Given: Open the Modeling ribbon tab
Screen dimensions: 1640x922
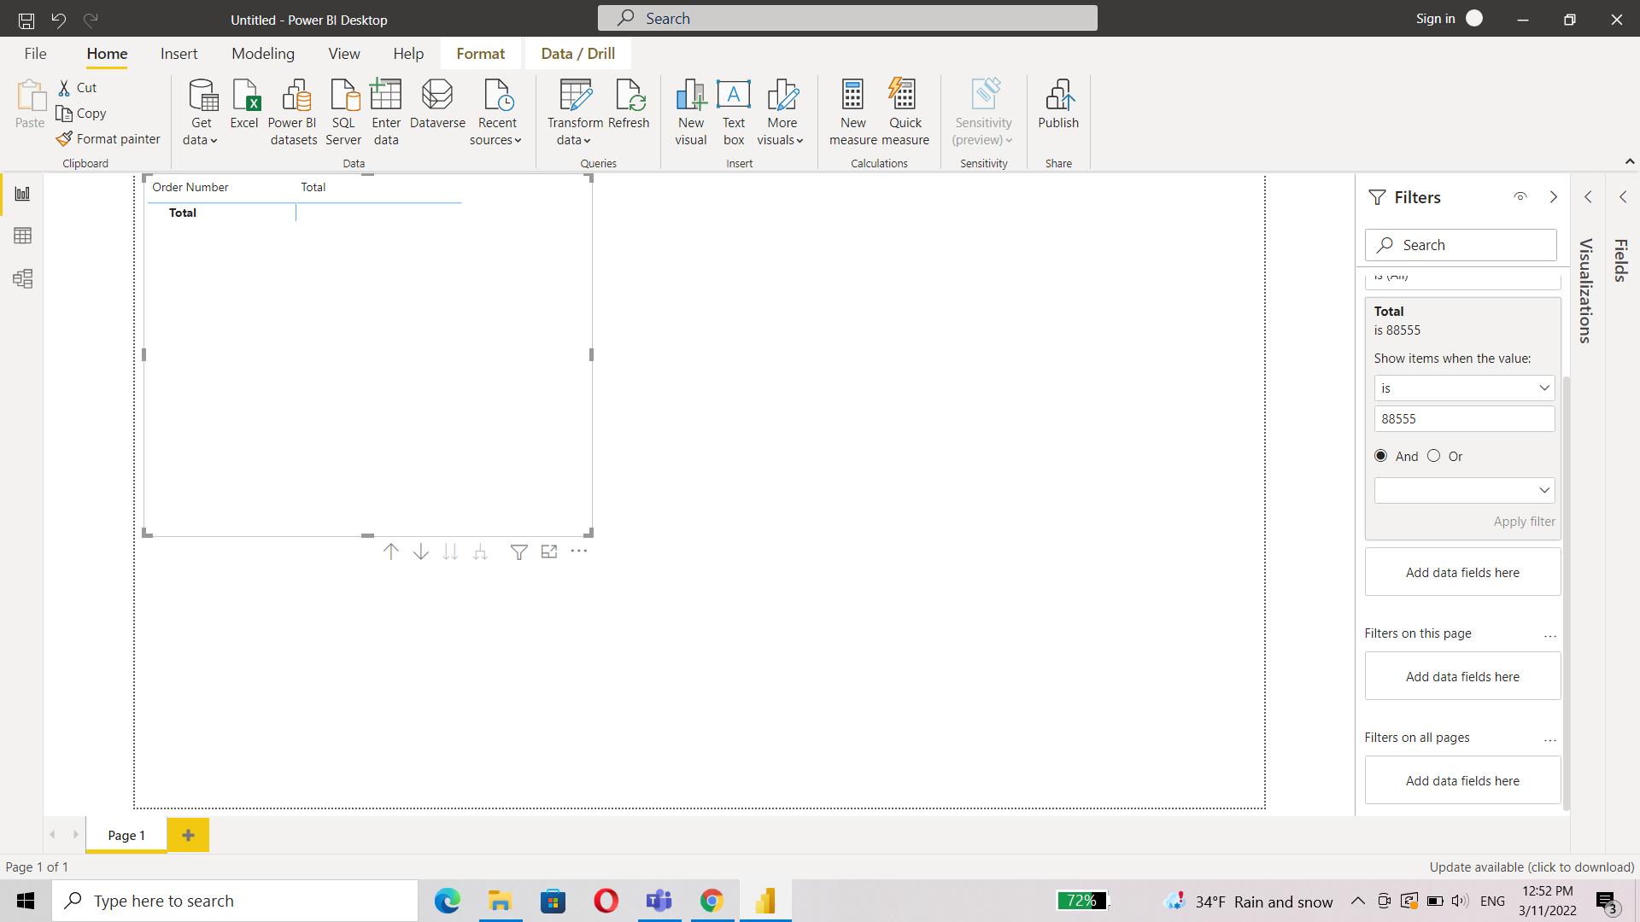Looking at the screenshot, I should click(263, 54).
